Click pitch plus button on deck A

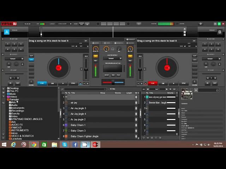[x=88, y=83]
